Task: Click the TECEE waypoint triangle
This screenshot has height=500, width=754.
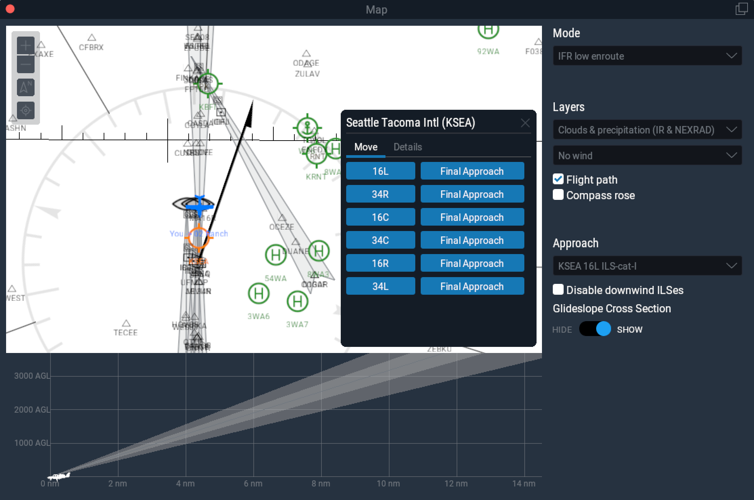Action: pyautogui.click(x=126, y=323)
